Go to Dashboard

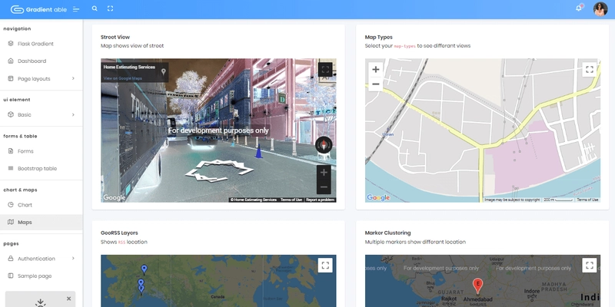pyautogui.click(x=42, y=61)
